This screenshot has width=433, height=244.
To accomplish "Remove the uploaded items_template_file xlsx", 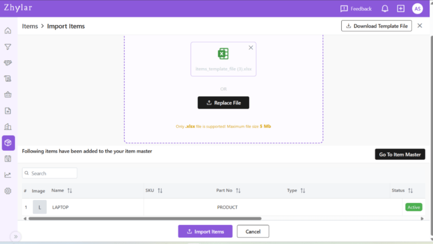I will coord(251,48).
